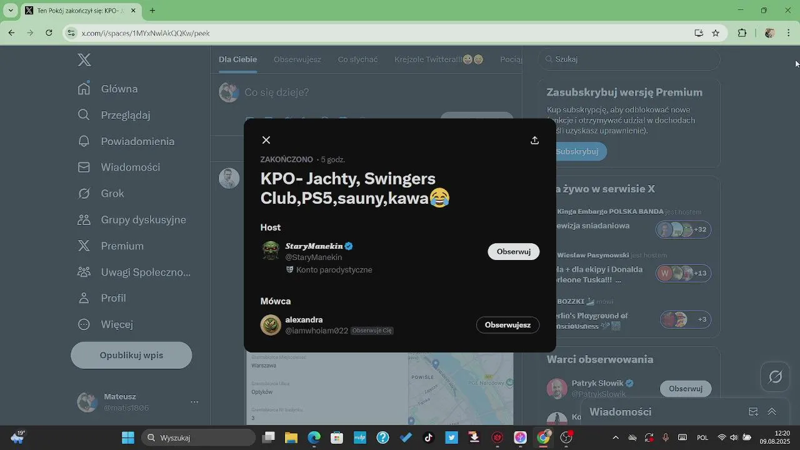
Task: Select the Dla Ciebie tab
Action: [237, 59]
